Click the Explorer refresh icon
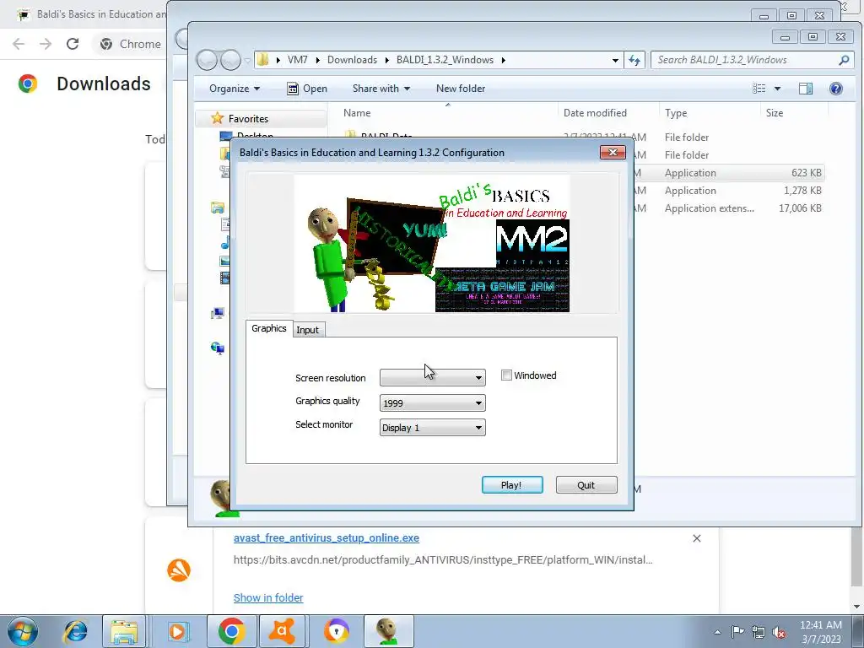 pyautogui.click(x=634, y=60)
